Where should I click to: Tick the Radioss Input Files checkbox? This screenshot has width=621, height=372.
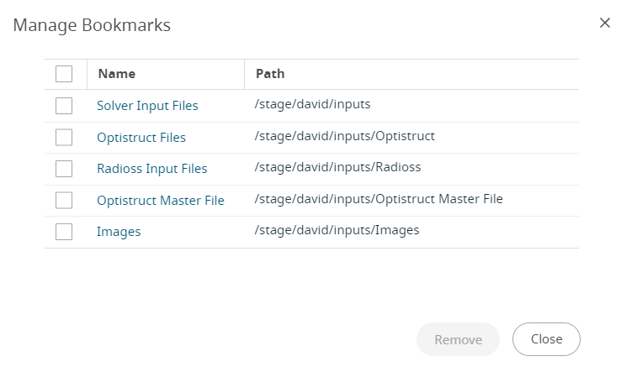64,169
